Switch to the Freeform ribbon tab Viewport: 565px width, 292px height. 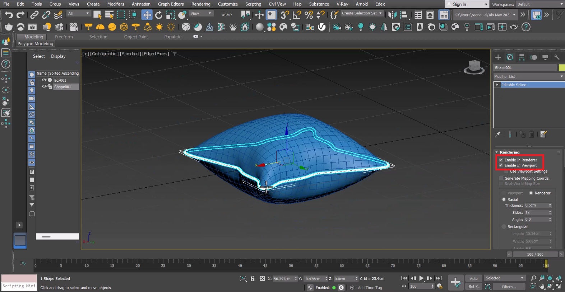[x=64, y=37]
